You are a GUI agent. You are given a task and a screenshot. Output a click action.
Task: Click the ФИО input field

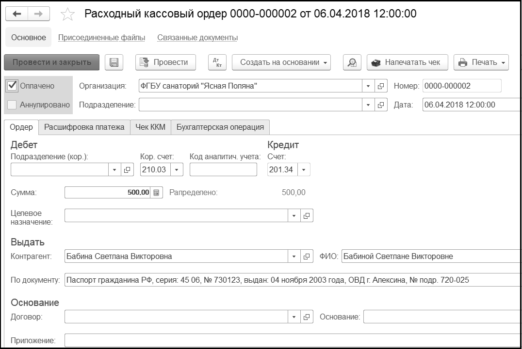431,257
